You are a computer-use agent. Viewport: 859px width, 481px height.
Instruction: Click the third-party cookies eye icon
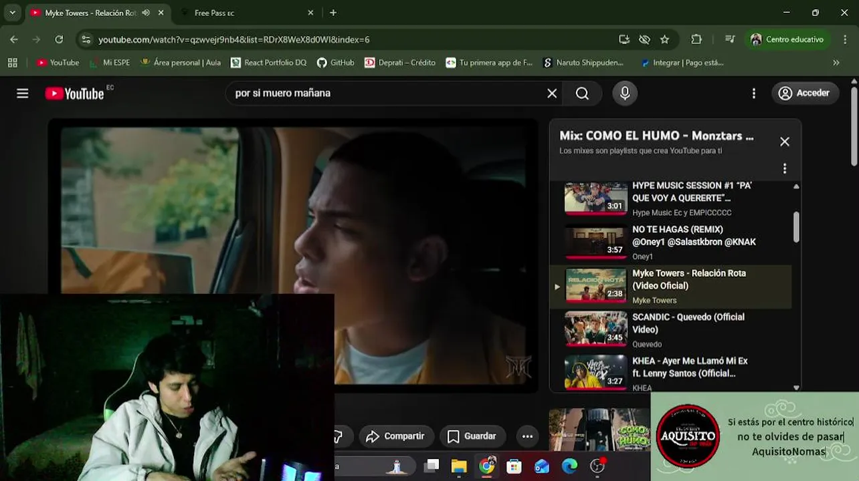click(644, 39)
